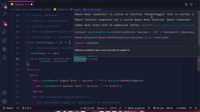The image size is (200, 112).
Task: Click the return keyword on line 40
Action: [32, 70]
